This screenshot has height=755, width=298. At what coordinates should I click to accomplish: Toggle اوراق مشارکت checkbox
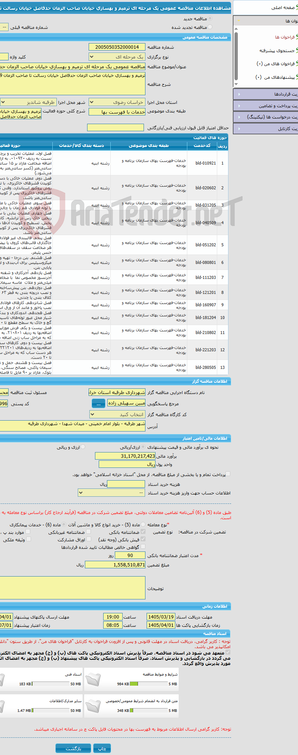tap(89, 539)
